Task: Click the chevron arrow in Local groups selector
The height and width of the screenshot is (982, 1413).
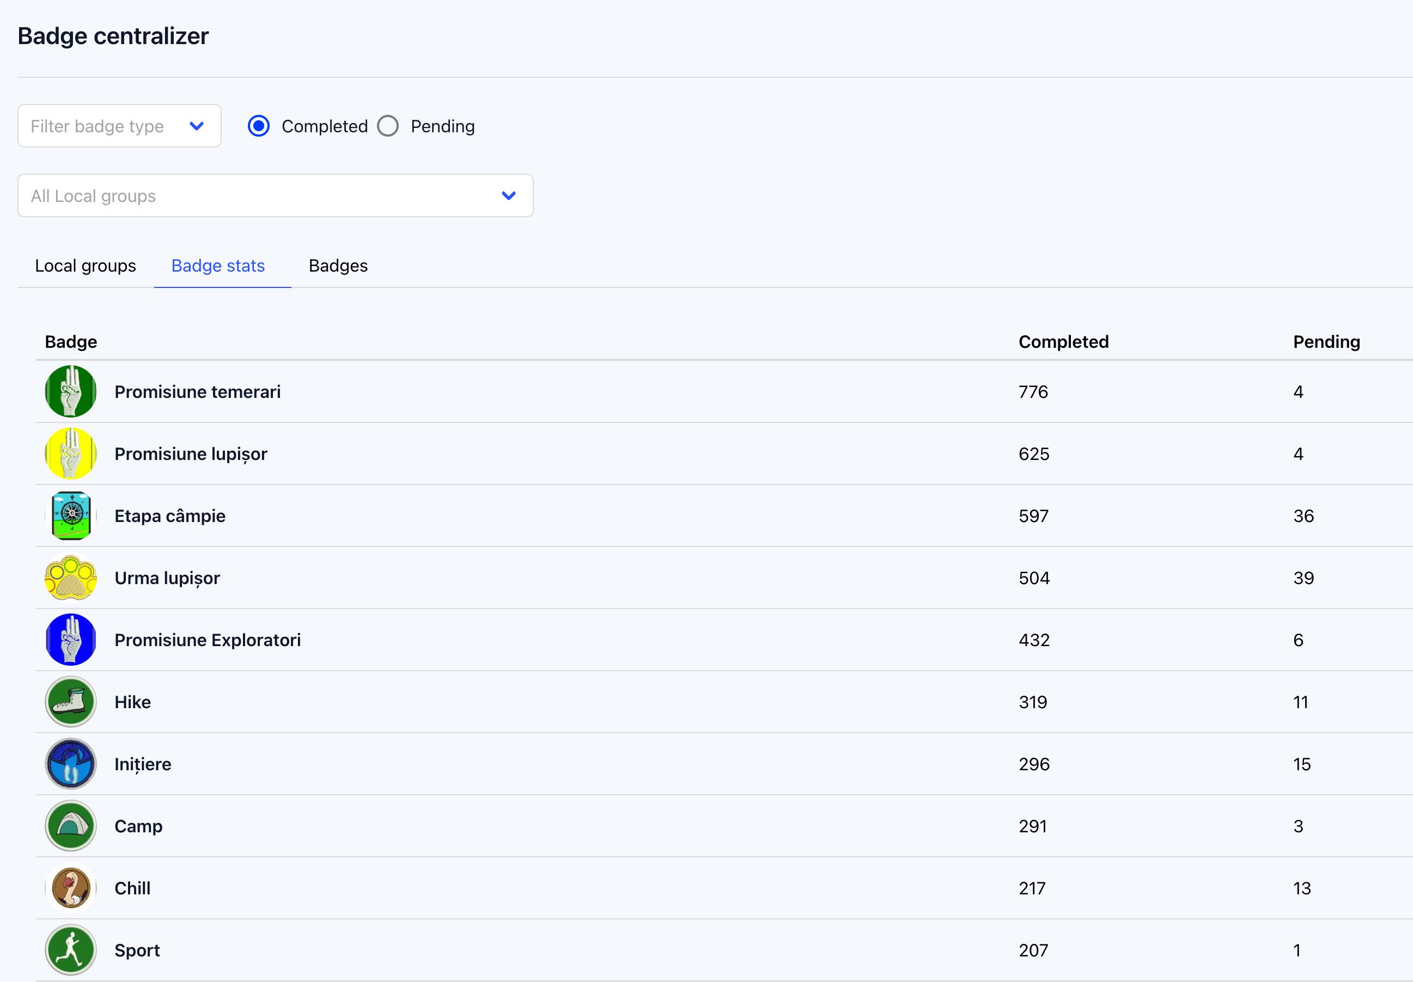Action: coord(508,195)
